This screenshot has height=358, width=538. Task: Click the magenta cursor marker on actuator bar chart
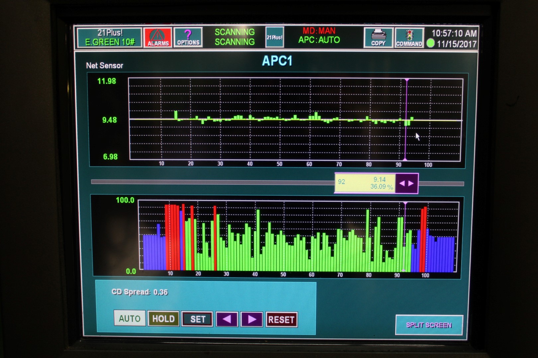(405, 237)
